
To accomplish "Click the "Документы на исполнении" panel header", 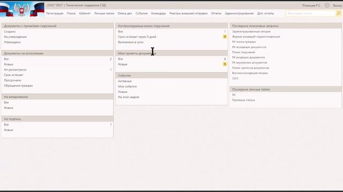I will point(57,53).
